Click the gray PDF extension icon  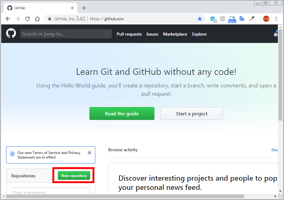(222, 19)
